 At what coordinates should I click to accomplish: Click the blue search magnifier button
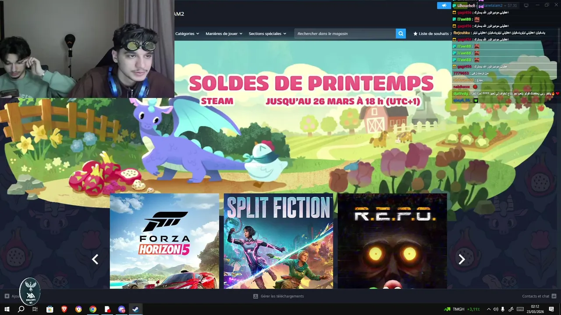[401, 34]
